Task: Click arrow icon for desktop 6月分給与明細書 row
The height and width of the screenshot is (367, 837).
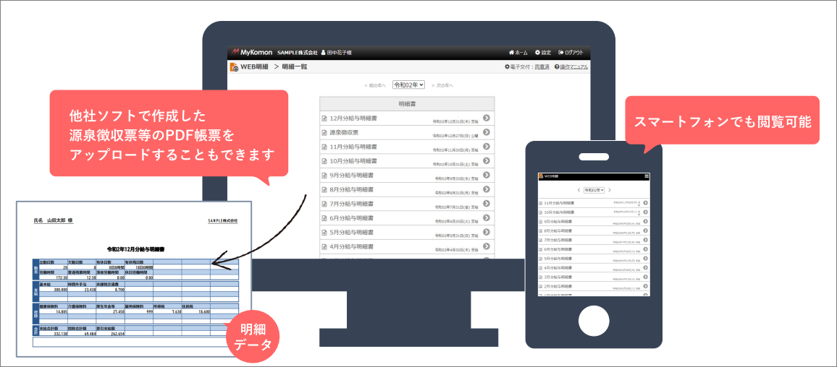Action: pyautogui.click(x=487, y=217)
